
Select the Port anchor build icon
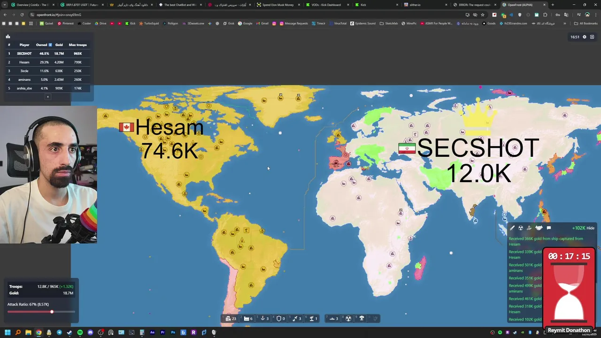[x=264, y=318]
